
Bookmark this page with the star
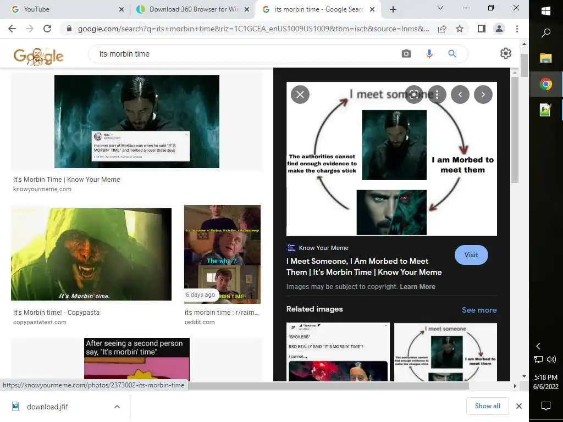(x=460, y=29)
